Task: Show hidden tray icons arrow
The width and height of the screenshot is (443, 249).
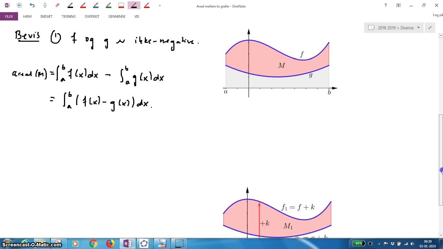Action: pos(379,244)
